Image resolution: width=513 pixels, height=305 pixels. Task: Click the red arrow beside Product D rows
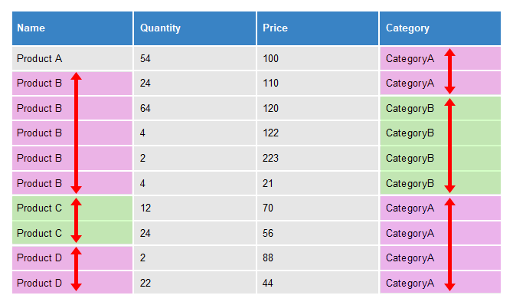coord(77,269)
